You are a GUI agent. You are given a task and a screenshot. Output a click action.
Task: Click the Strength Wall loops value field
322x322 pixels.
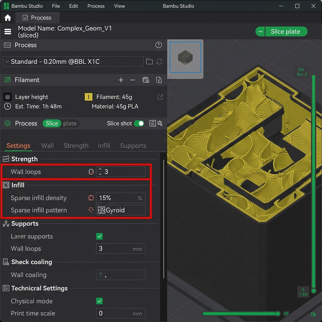(x=120, y=172)
